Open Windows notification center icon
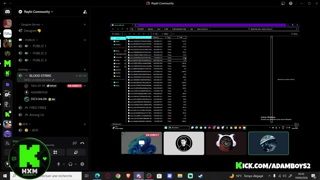Viewport: 320px width, 180px height. (313, 176)
